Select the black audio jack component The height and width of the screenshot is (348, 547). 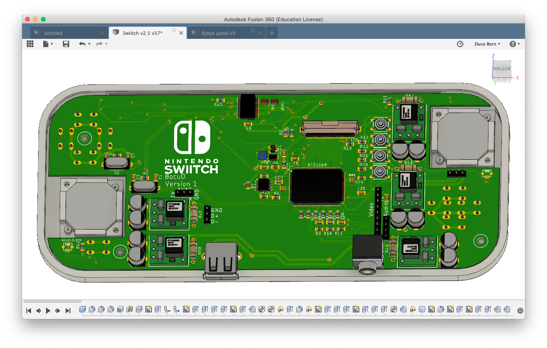click(367, 254)
